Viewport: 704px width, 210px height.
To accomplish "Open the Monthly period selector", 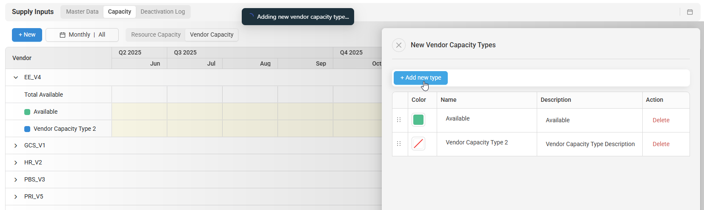I will (82, 35).
